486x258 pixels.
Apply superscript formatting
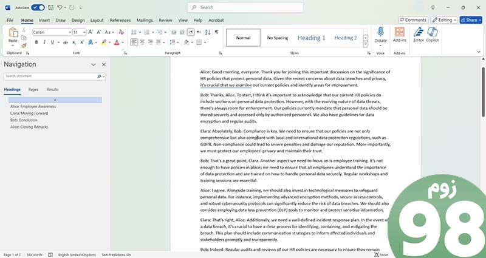[x=82, y=42]
